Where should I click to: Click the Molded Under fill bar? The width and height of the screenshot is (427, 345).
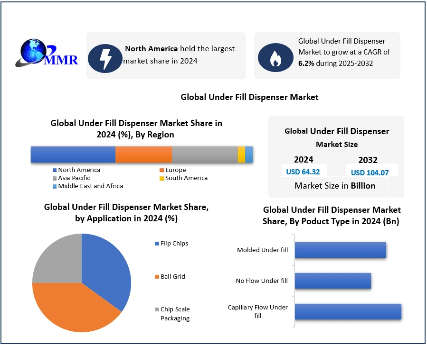tap(340, 250)
